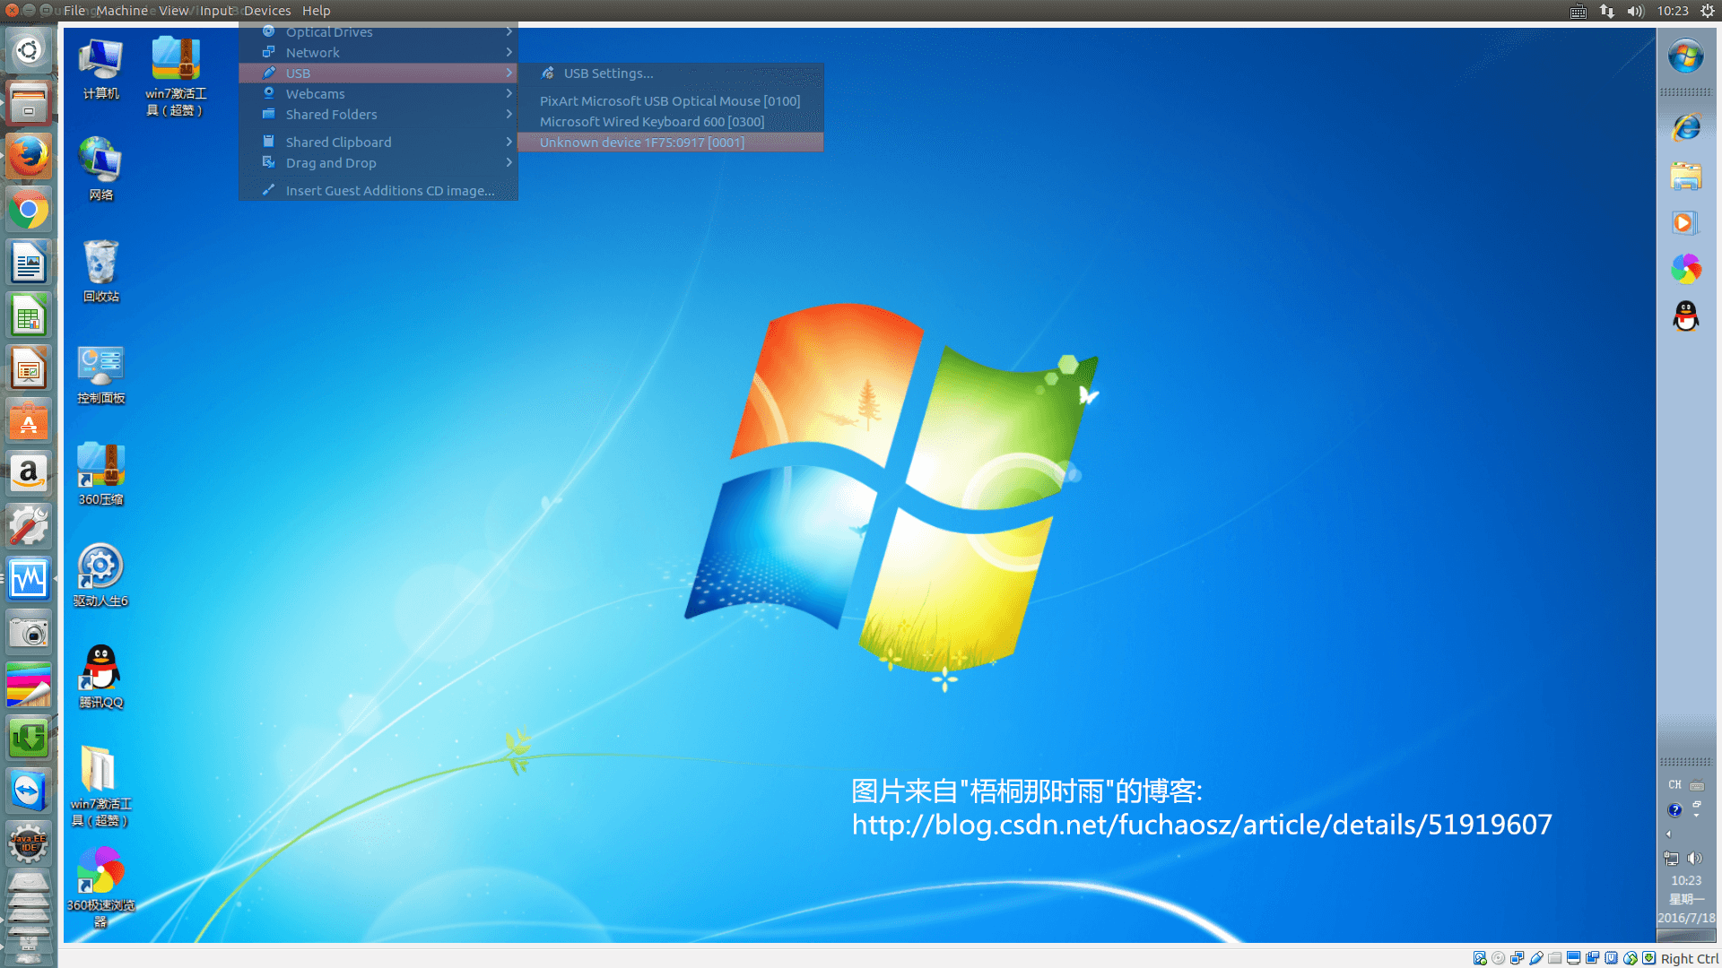Screen dimensions: 1722x968
Task: Click the VirtualBox USB status icon
Action: (x=1536, y=958)
